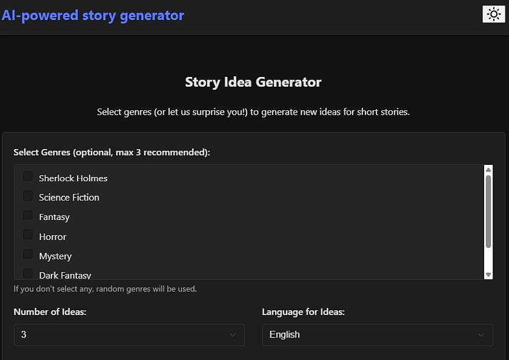Click the AI-powered story generator header link

point(93,15)
